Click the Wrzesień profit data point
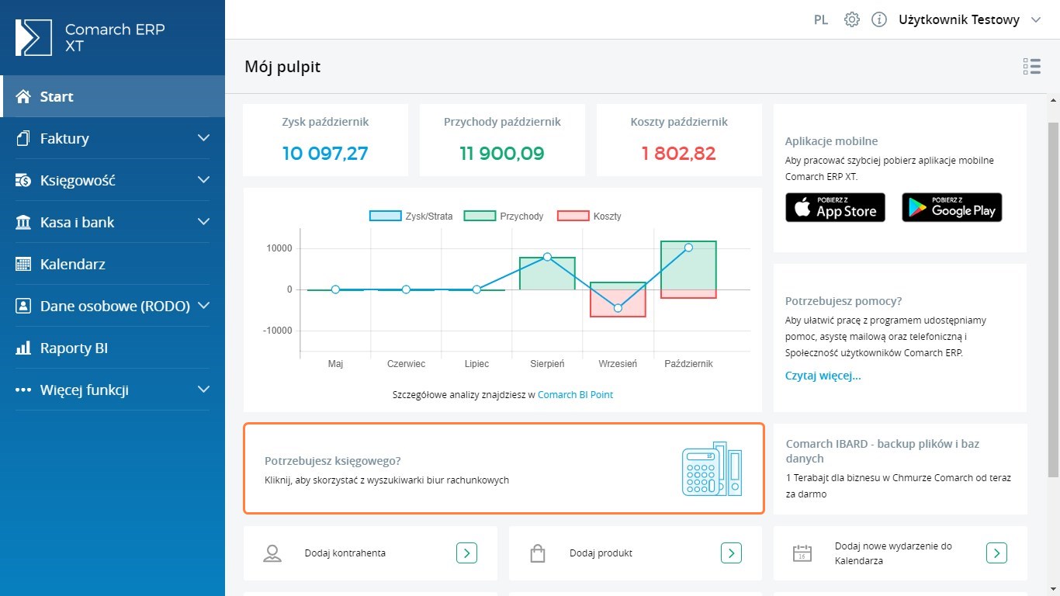The image size is (1060, 596). [618, 308]
